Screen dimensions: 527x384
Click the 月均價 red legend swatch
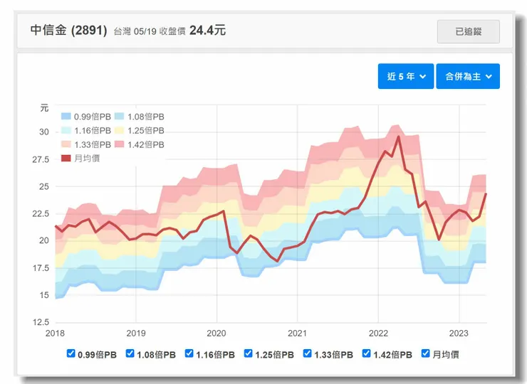coord(66,158)
